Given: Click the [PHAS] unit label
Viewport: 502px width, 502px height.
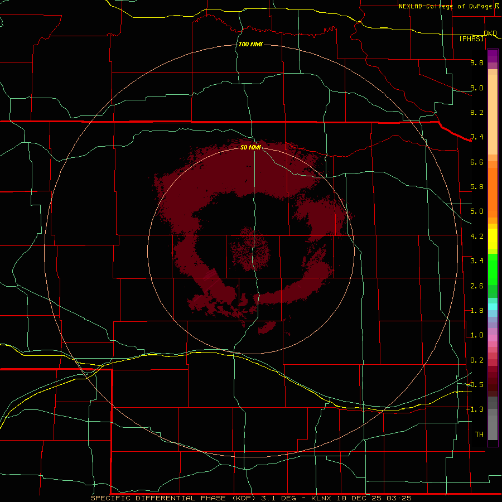Looking at the screenshot, I should tap(471, 38).
